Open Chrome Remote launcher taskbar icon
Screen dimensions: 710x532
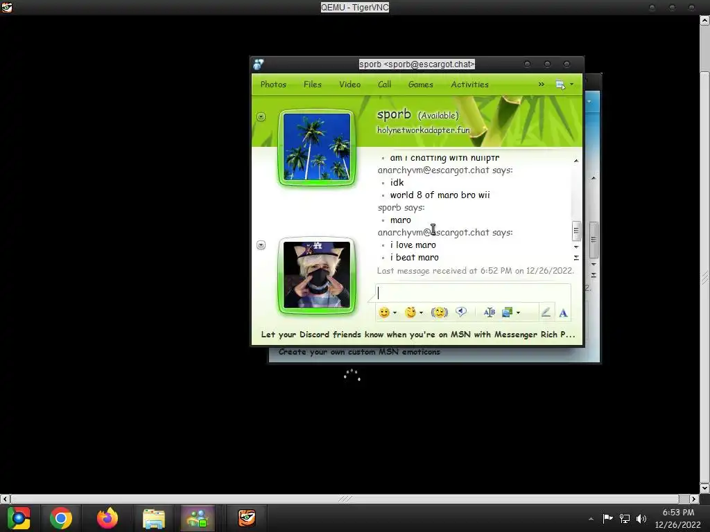point(19,518)
